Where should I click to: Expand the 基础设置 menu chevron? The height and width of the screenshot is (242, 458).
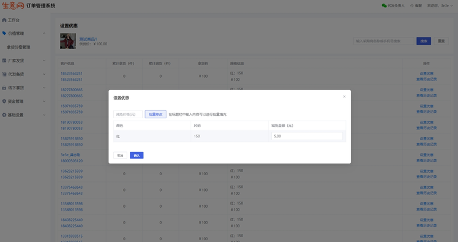(44, 115)
